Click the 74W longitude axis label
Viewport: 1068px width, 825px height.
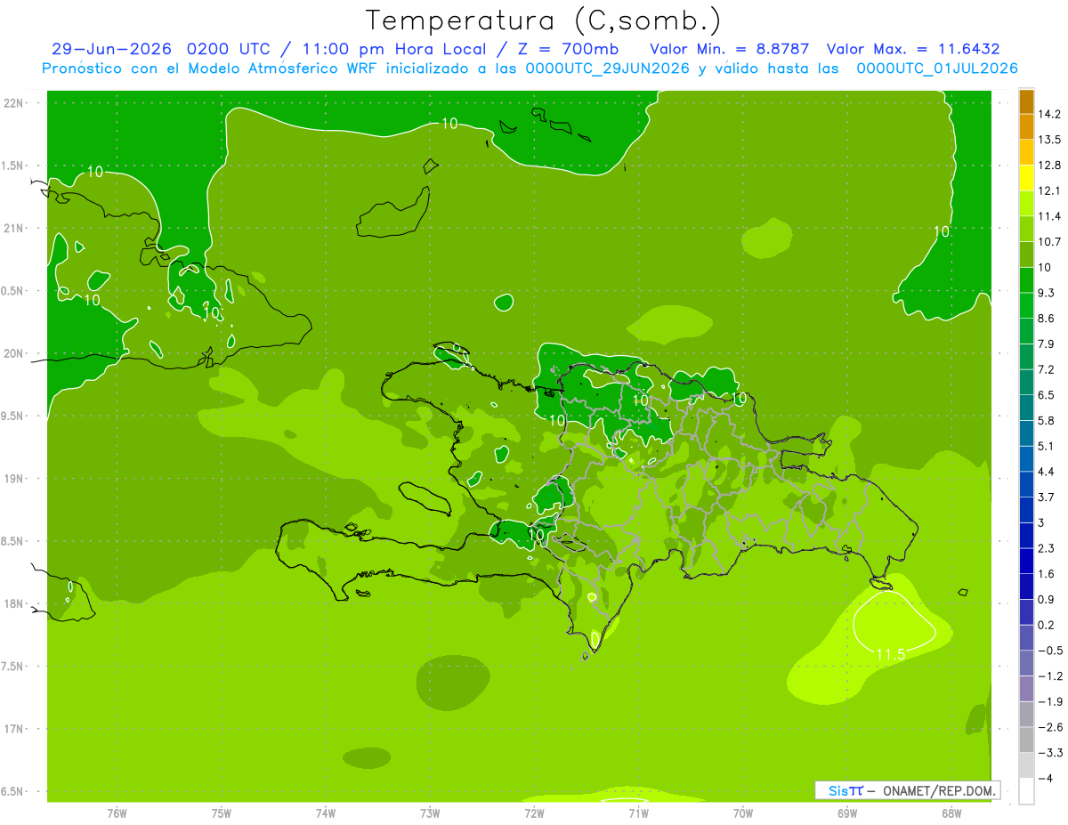pos(326,813)
